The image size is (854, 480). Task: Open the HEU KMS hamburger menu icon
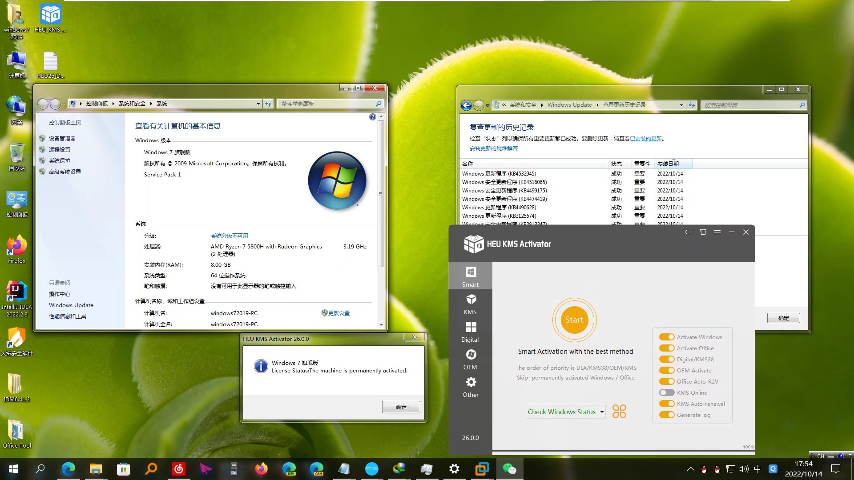(717, 232)
